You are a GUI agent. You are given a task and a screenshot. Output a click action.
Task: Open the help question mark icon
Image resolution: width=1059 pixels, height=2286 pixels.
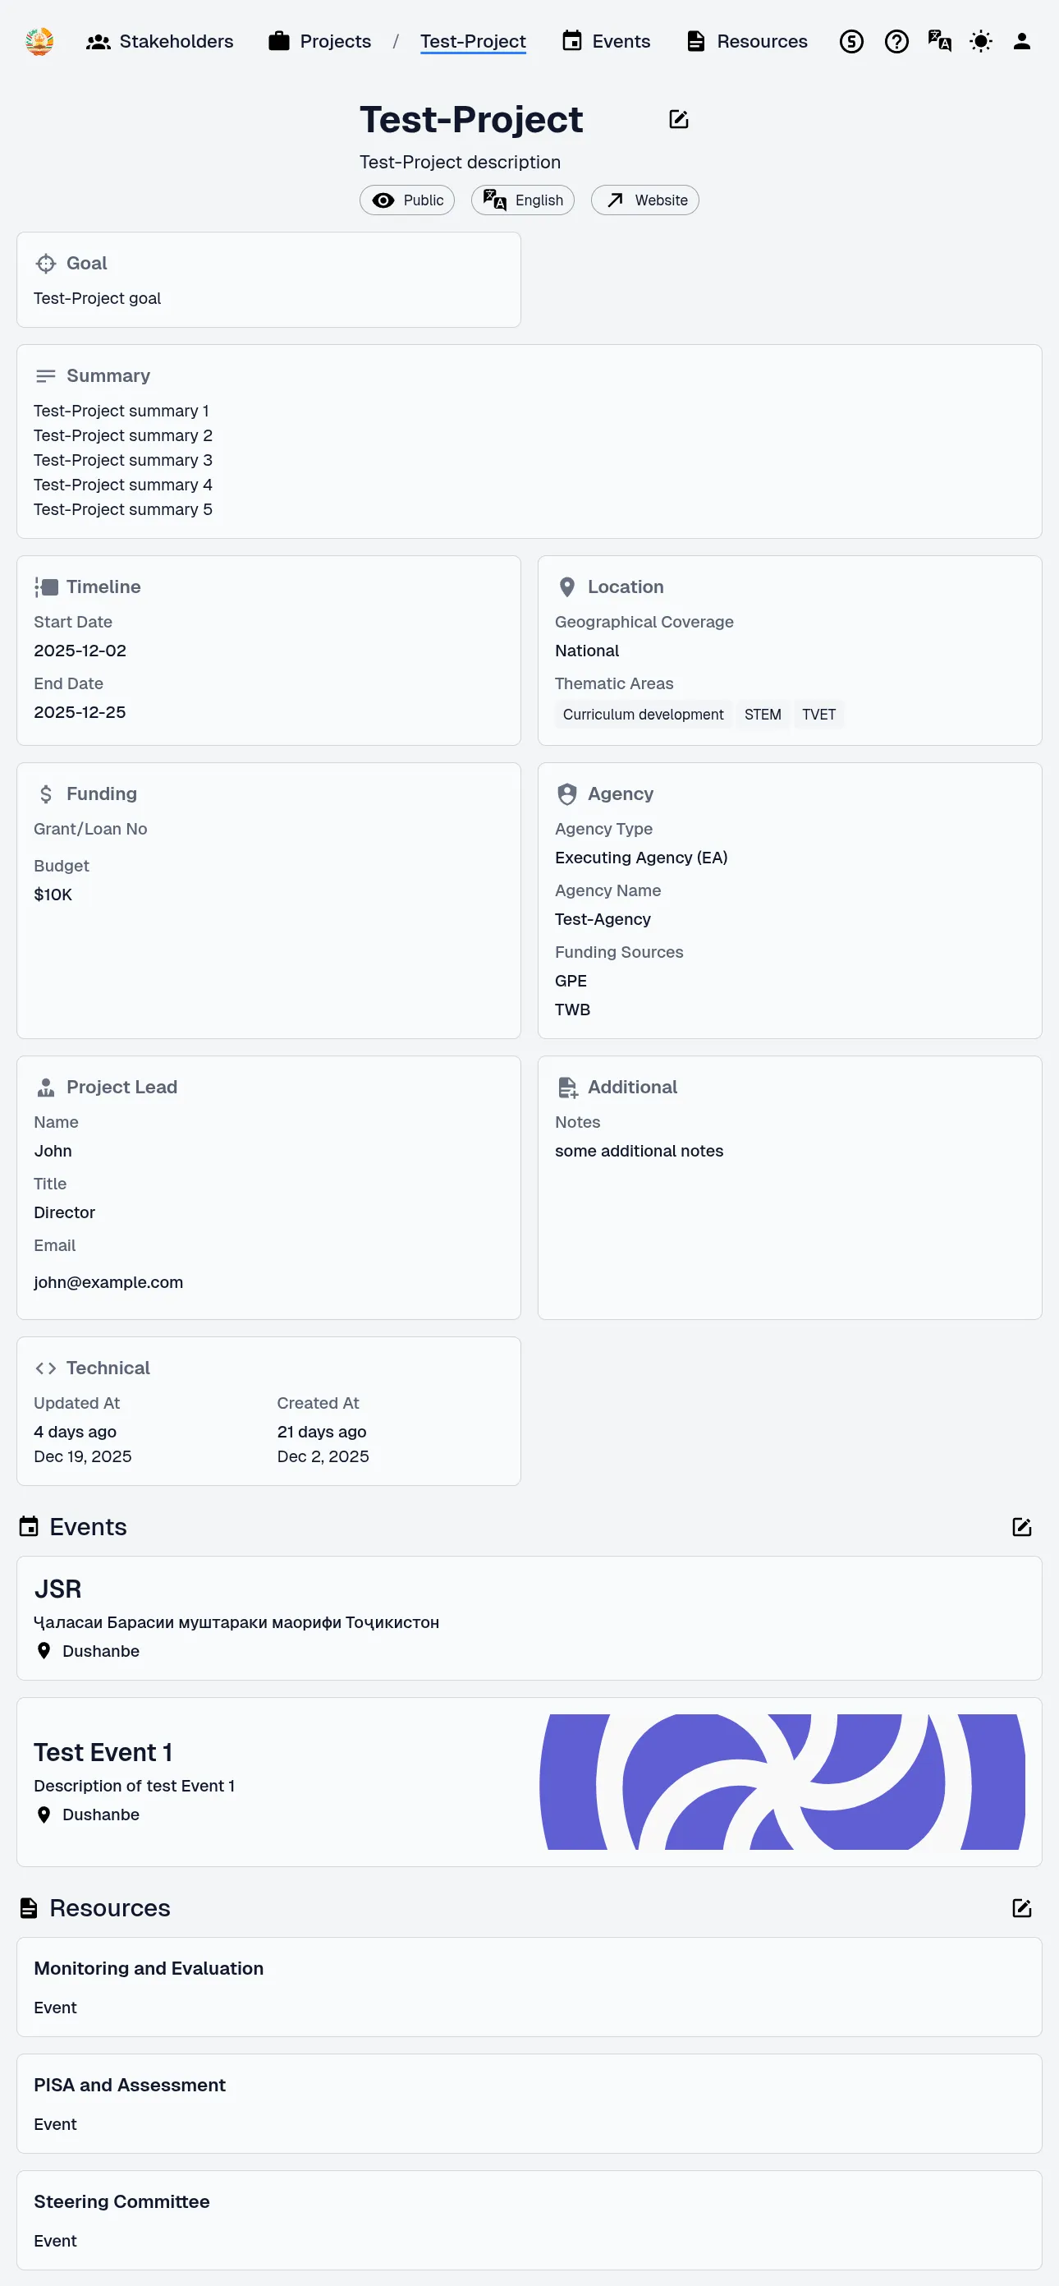(896, 42)
